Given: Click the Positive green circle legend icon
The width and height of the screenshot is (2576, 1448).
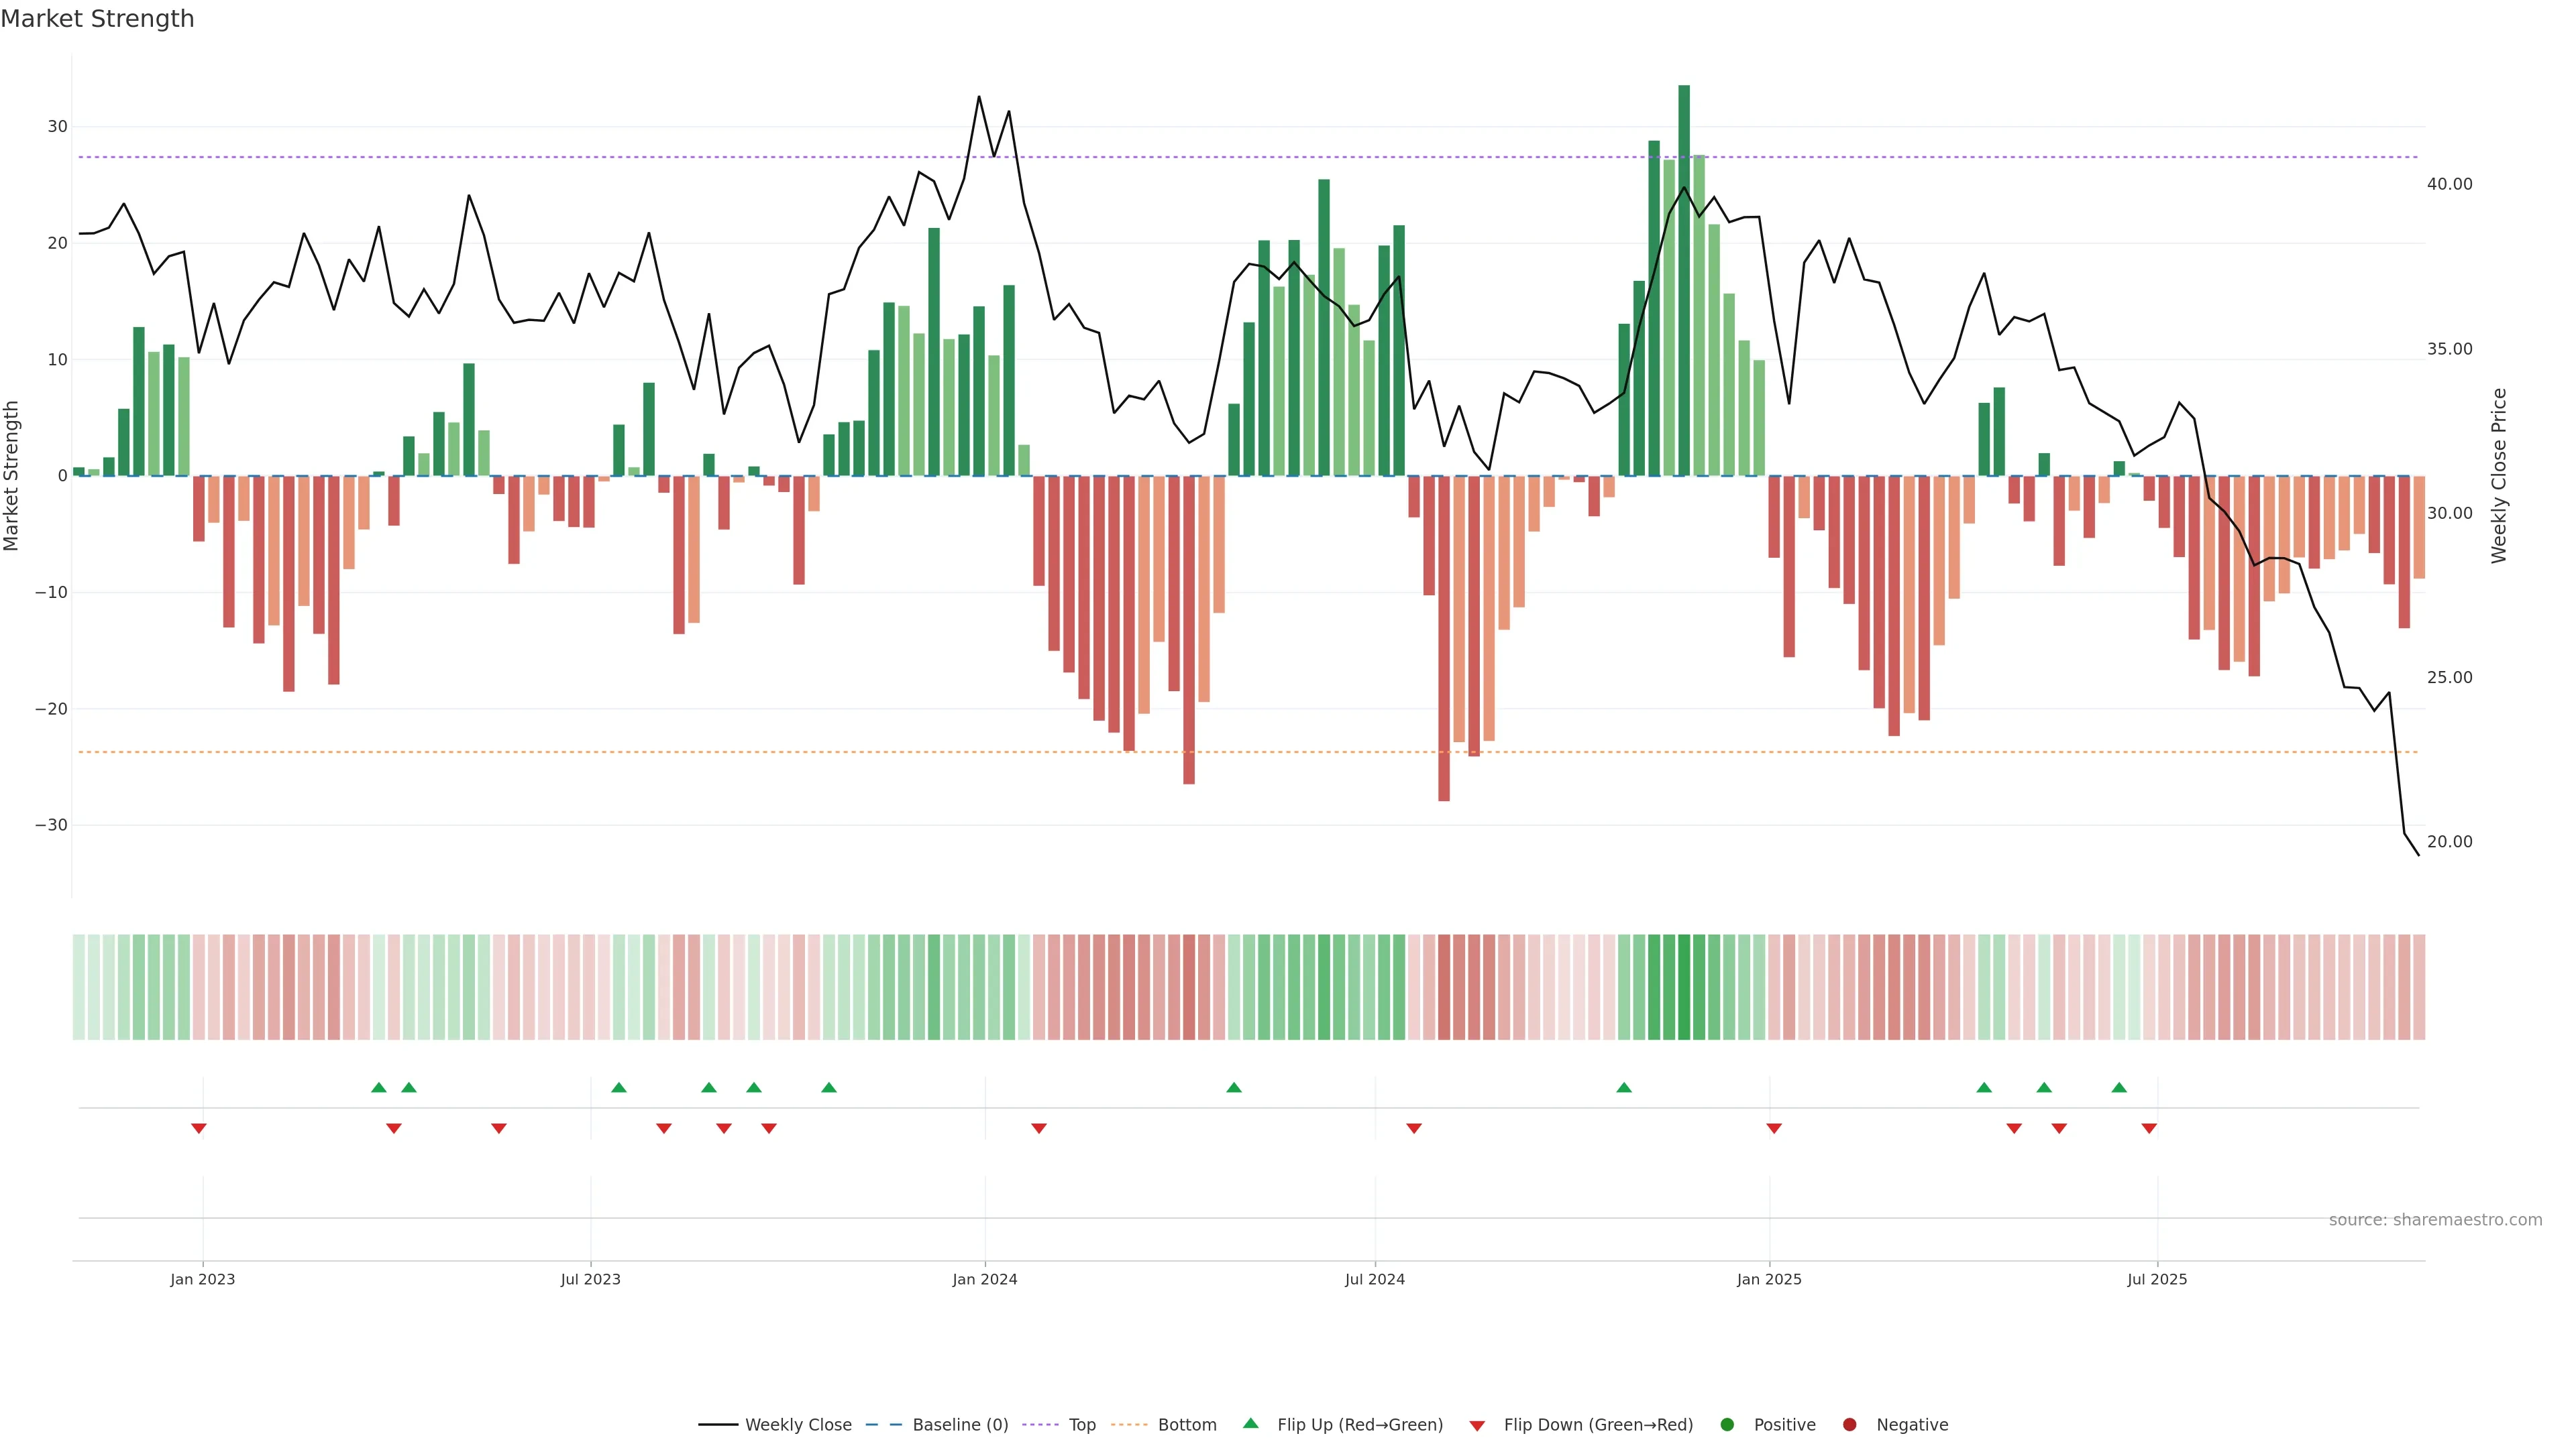Looking at the screenshot, I should coord(1727,1424).
